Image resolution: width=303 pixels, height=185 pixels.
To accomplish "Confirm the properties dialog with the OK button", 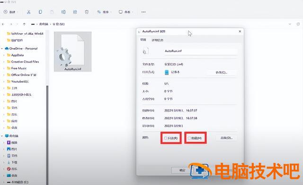I will [182, 170].
